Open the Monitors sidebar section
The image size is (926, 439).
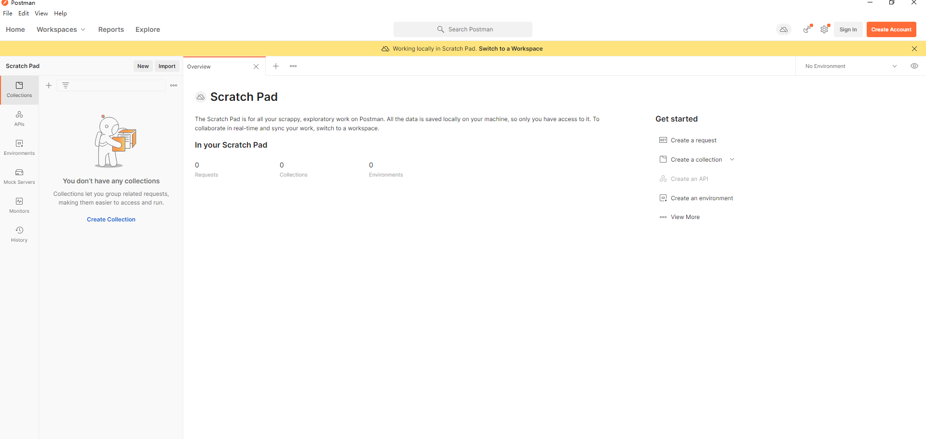(x=19, y=206)
